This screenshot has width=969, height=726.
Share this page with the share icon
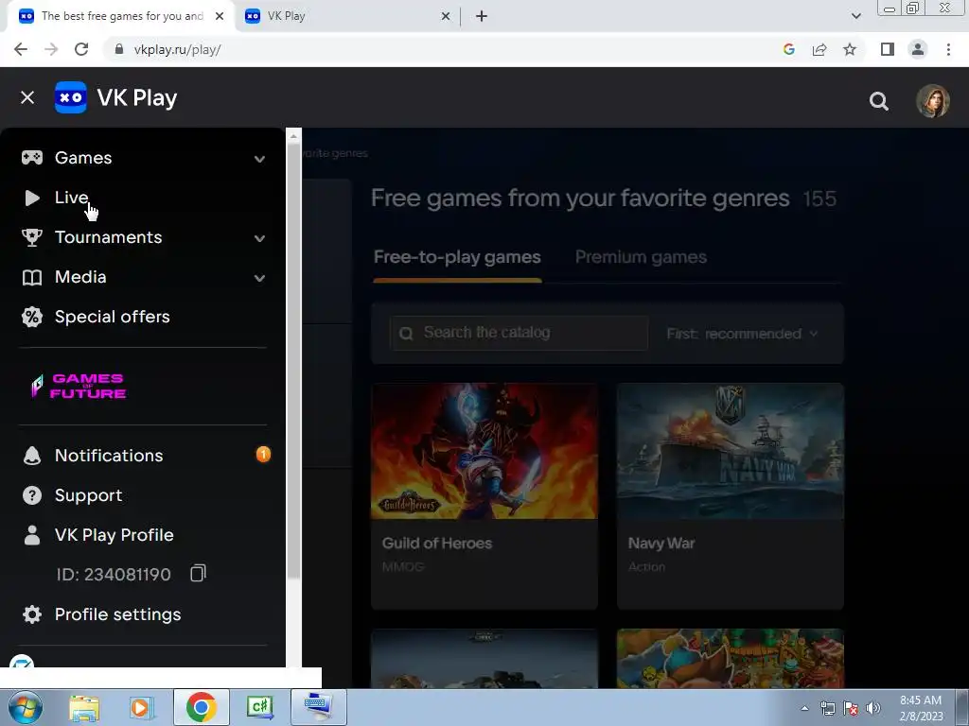coord(819,49)
